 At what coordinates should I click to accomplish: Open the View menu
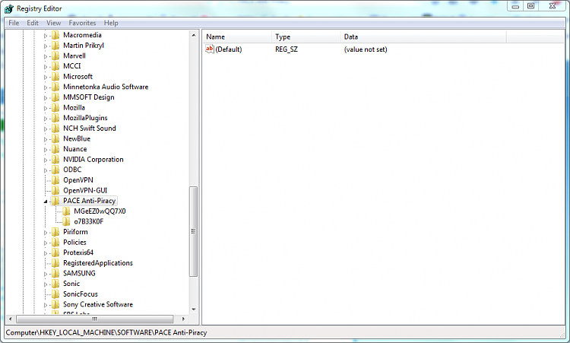[53, 23]
